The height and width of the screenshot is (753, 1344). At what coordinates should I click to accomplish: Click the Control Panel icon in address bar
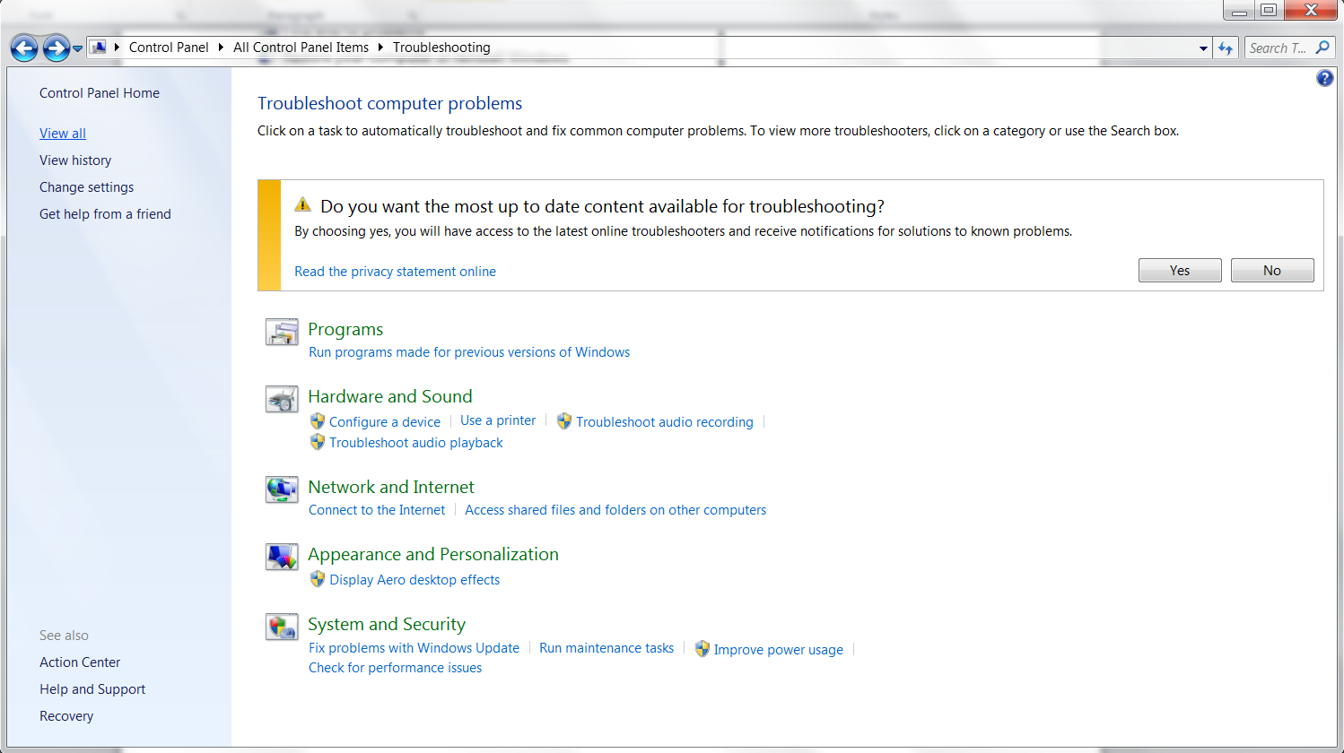click(x=99, y=48)
